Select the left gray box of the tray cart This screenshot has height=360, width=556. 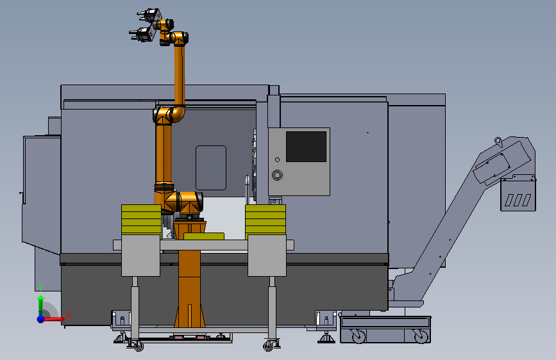pos(140,256)
